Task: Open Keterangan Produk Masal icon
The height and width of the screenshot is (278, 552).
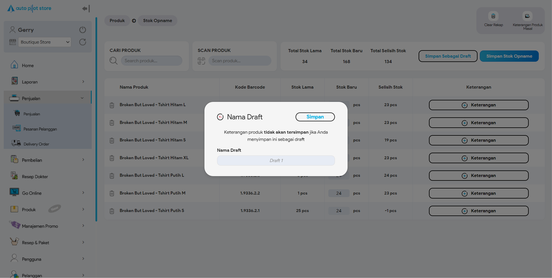Action: 527,16
